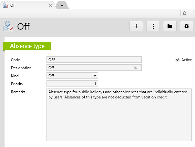195x147 pixels.
Task: Click the Active label text
Action: tap(187, 60)
